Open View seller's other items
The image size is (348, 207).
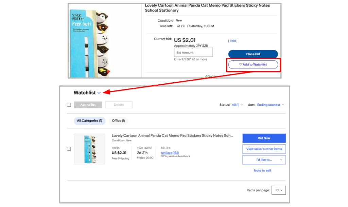[x=264, y=149]
